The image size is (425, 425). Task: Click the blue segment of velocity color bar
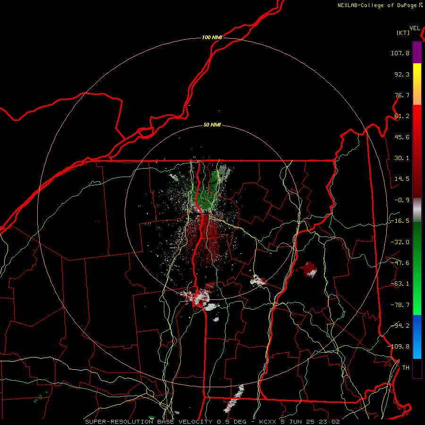coord(417,337)
